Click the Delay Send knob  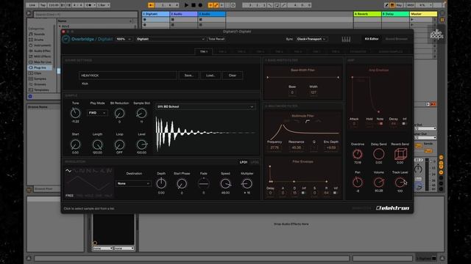(378, 154)
